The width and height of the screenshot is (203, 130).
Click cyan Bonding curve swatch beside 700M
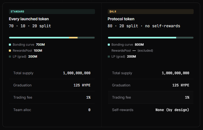pyautogui.click(x=10, y=45)
